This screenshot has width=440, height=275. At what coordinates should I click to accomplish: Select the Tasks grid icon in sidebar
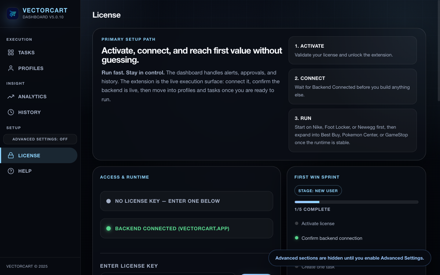tap(11, 52)
